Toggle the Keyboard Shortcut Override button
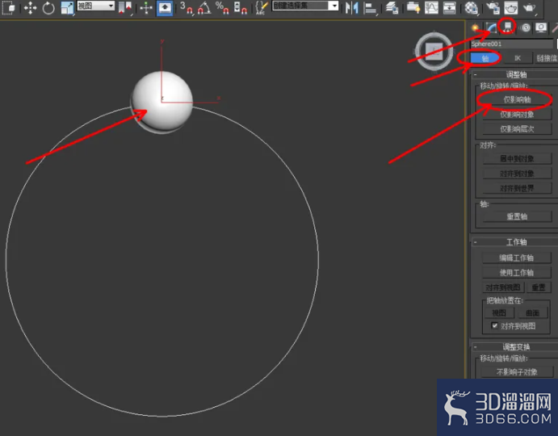This screenshot has width=558, height=436. [165, 8]
